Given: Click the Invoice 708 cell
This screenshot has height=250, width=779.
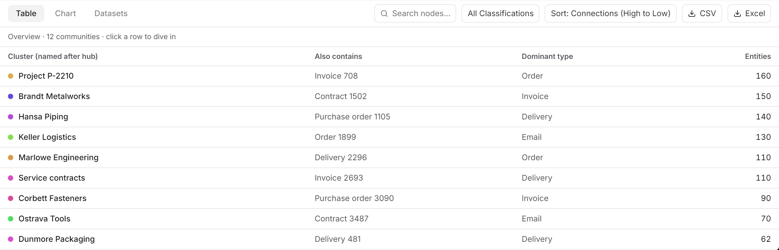Looking at the screenshot, I should (336, 76).
